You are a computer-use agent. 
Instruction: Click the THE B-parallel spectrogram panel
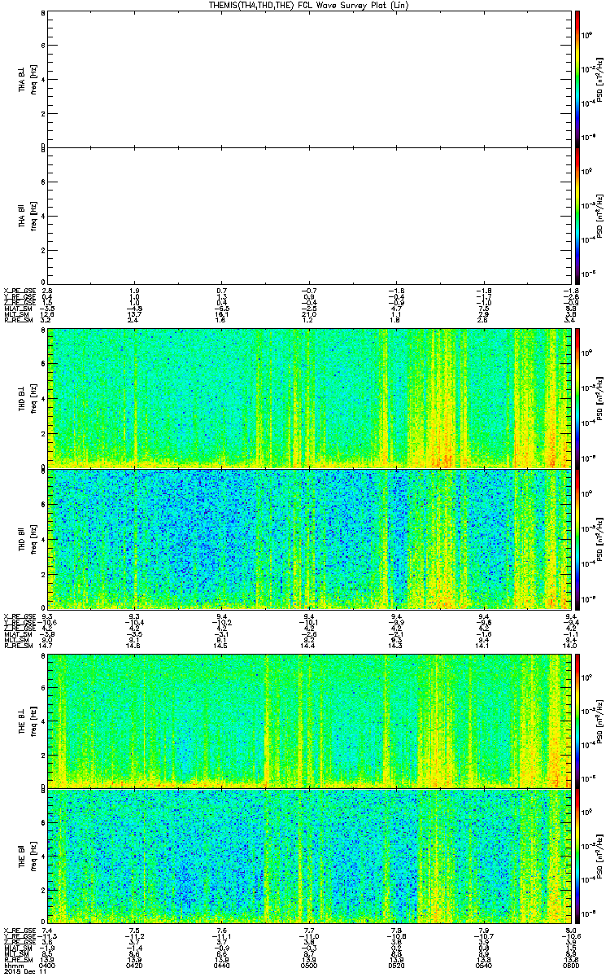click(x=308, y=855)
